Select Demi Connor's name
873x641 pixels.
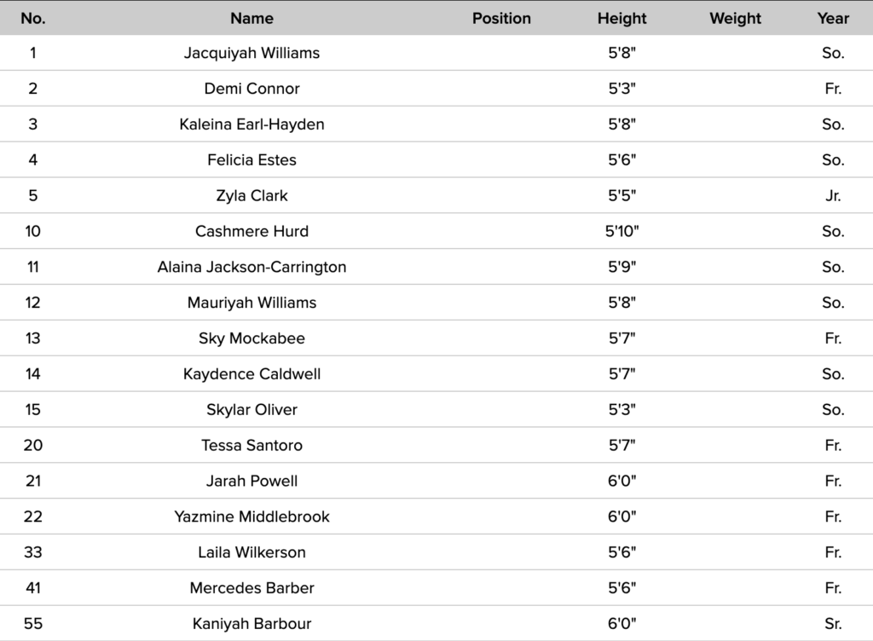pyautogui.click(x=251, y=89)
